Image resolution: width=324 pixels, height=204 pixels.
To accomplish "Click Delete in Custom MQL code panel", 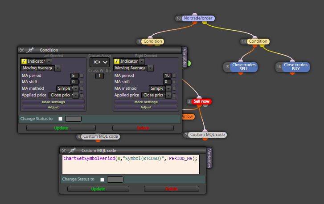I will [x=172, y=189].
